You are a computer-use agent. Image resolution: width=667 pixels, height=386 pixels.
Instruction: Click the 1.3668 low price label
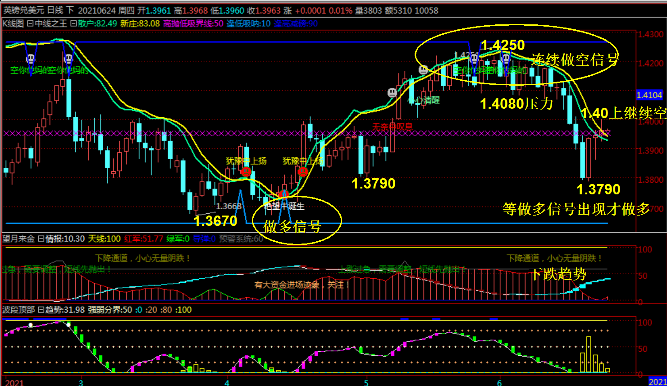tap(229, 206)
